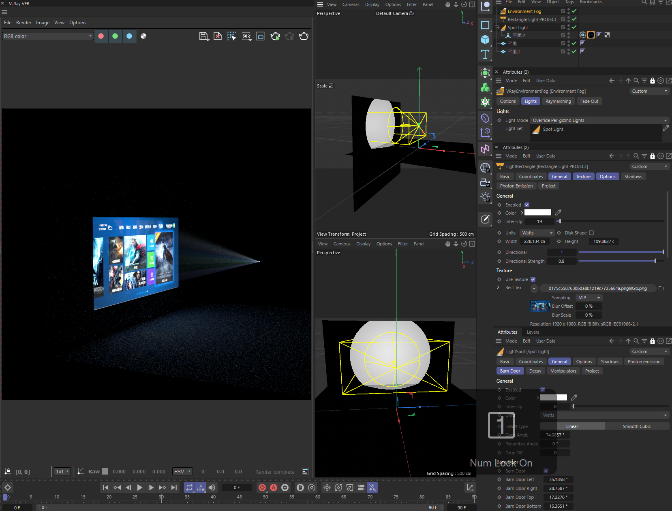Toggle loop playback mode
The height and width of the screenshot is (511, 672).
click(x=189, y=488)
